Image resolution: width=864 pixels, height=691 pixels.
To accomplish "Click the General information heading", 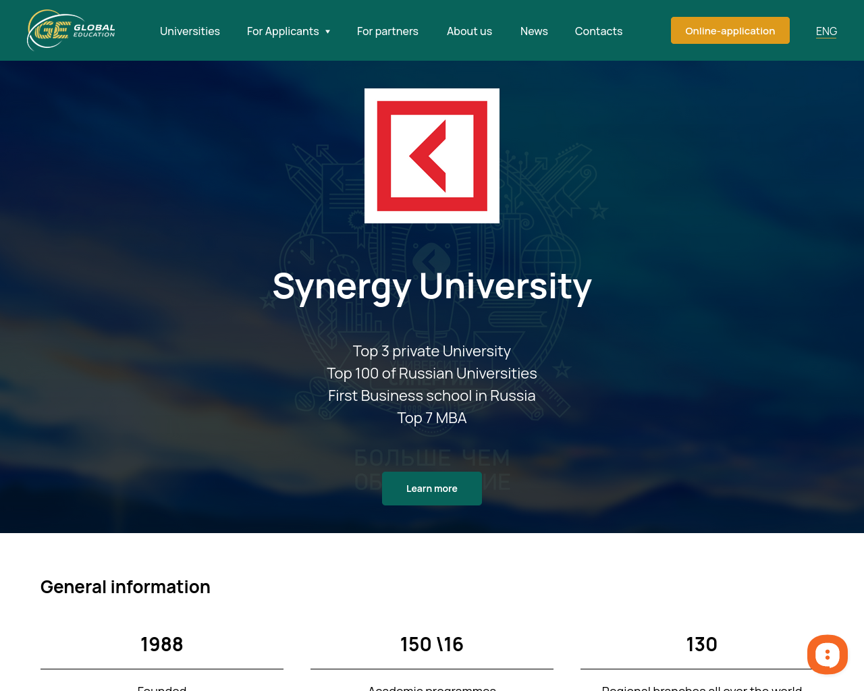I will [x=126, y=587].
